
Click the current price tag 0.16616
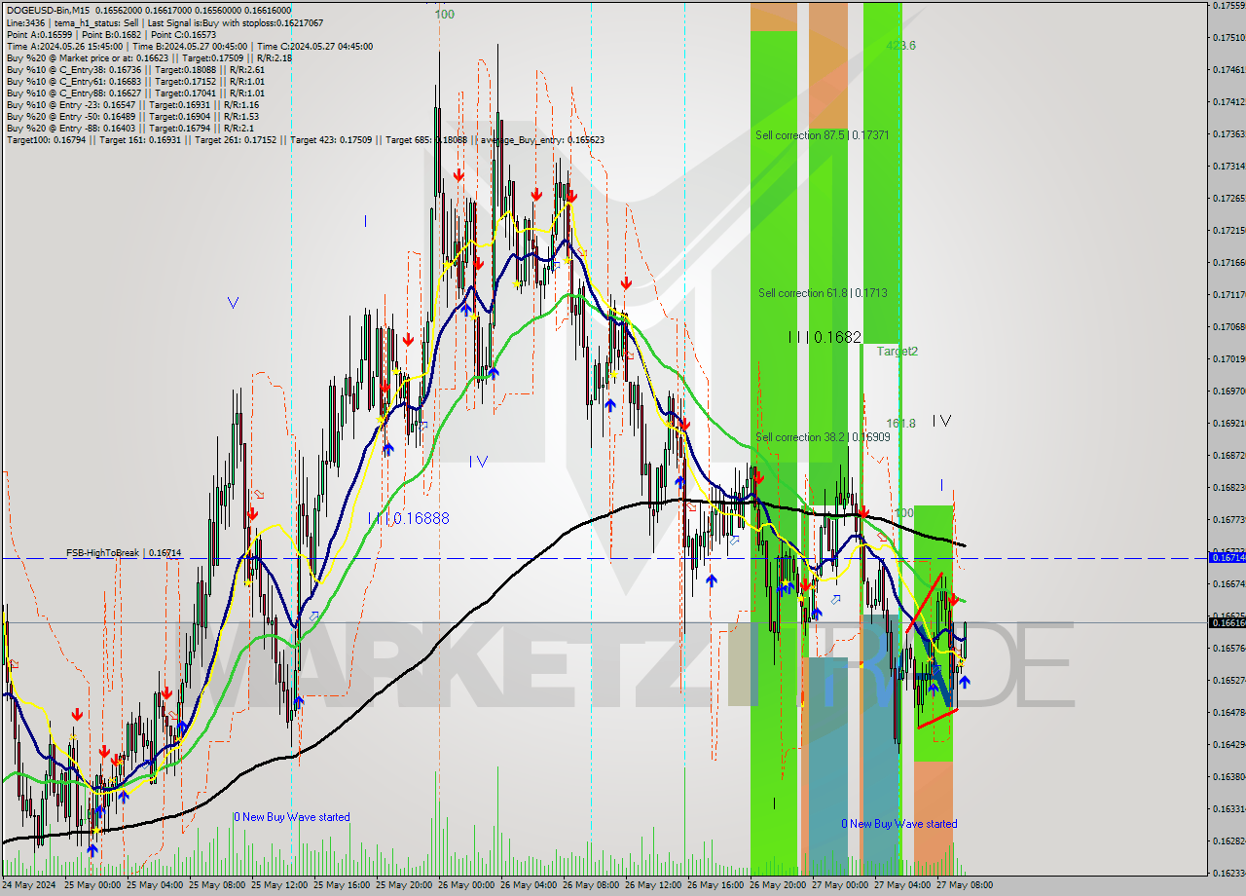(1228, 622)
